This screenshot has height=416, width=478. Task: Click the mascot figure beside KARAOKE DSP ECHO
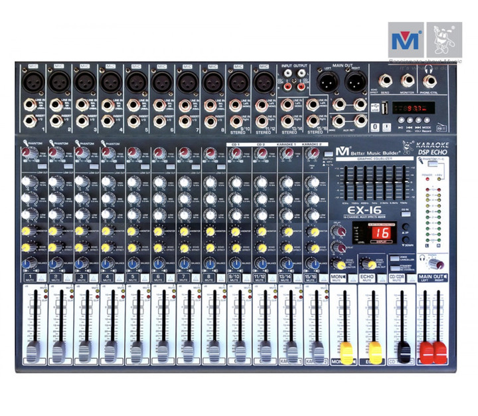408,148
